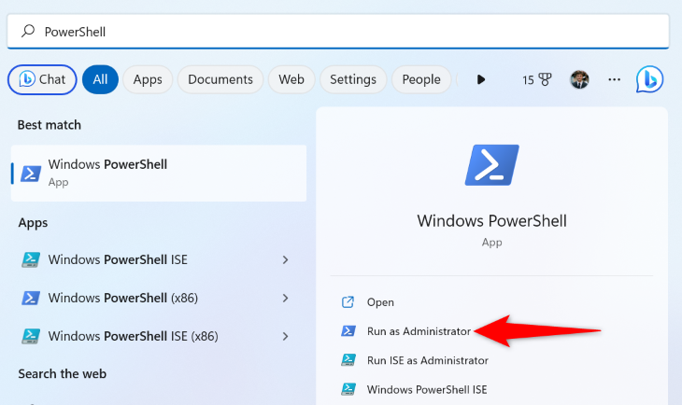Choose Run as Administrator
Image resolution: width=682 pixels, height=405 pixels.
[419, 330]
